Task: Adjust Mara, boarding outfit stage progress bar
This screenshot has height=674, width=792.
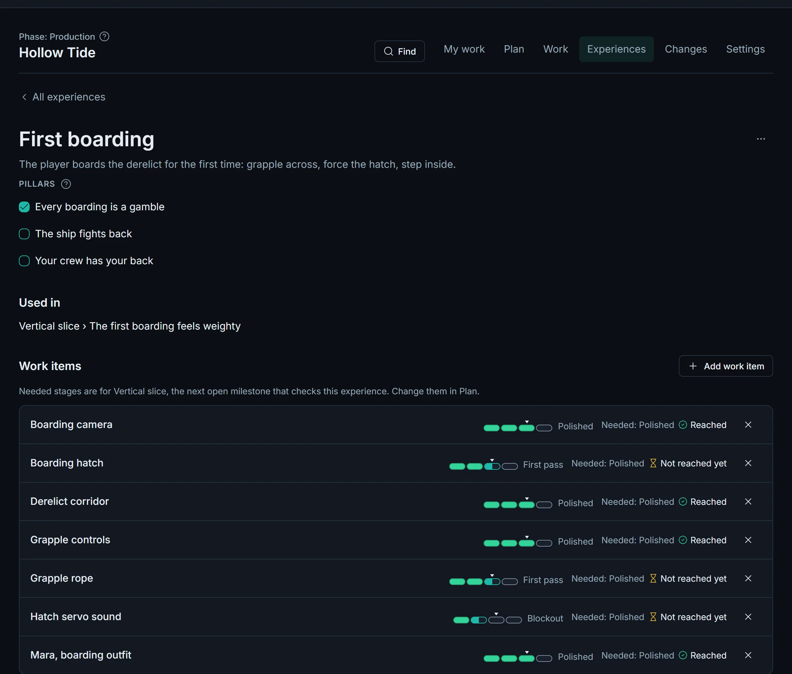Action: (518, 657)
